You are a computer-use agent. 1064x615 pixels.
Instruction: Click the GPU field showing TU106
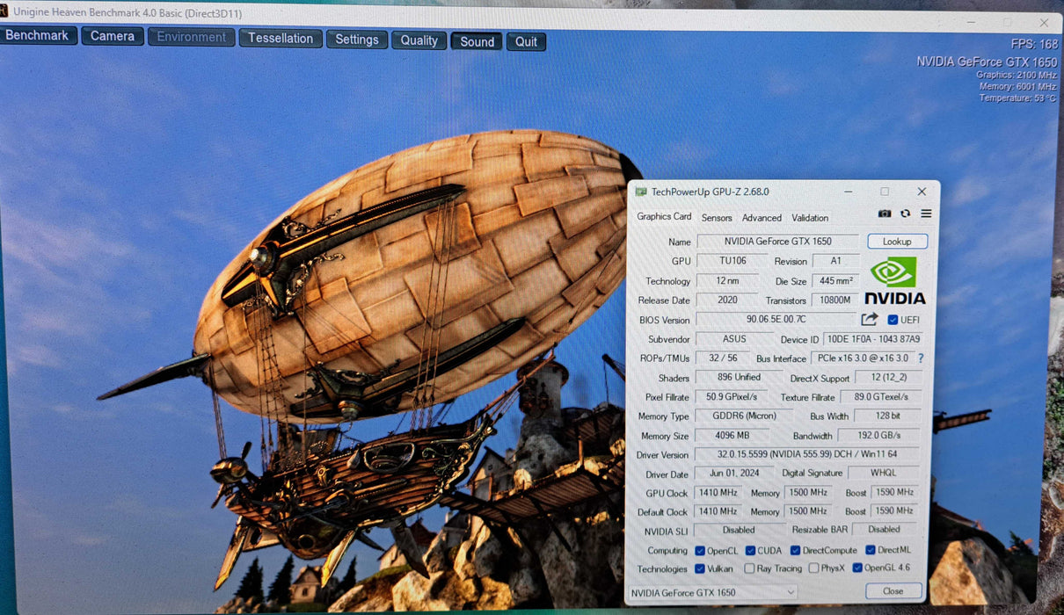click(731, 261)
